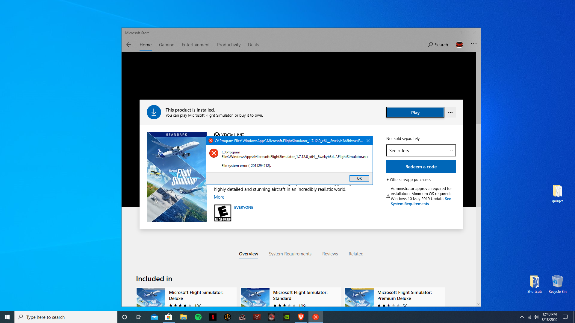Close the file system error dialog
This screenshot has width=575, height=323.
click(368, 141)
